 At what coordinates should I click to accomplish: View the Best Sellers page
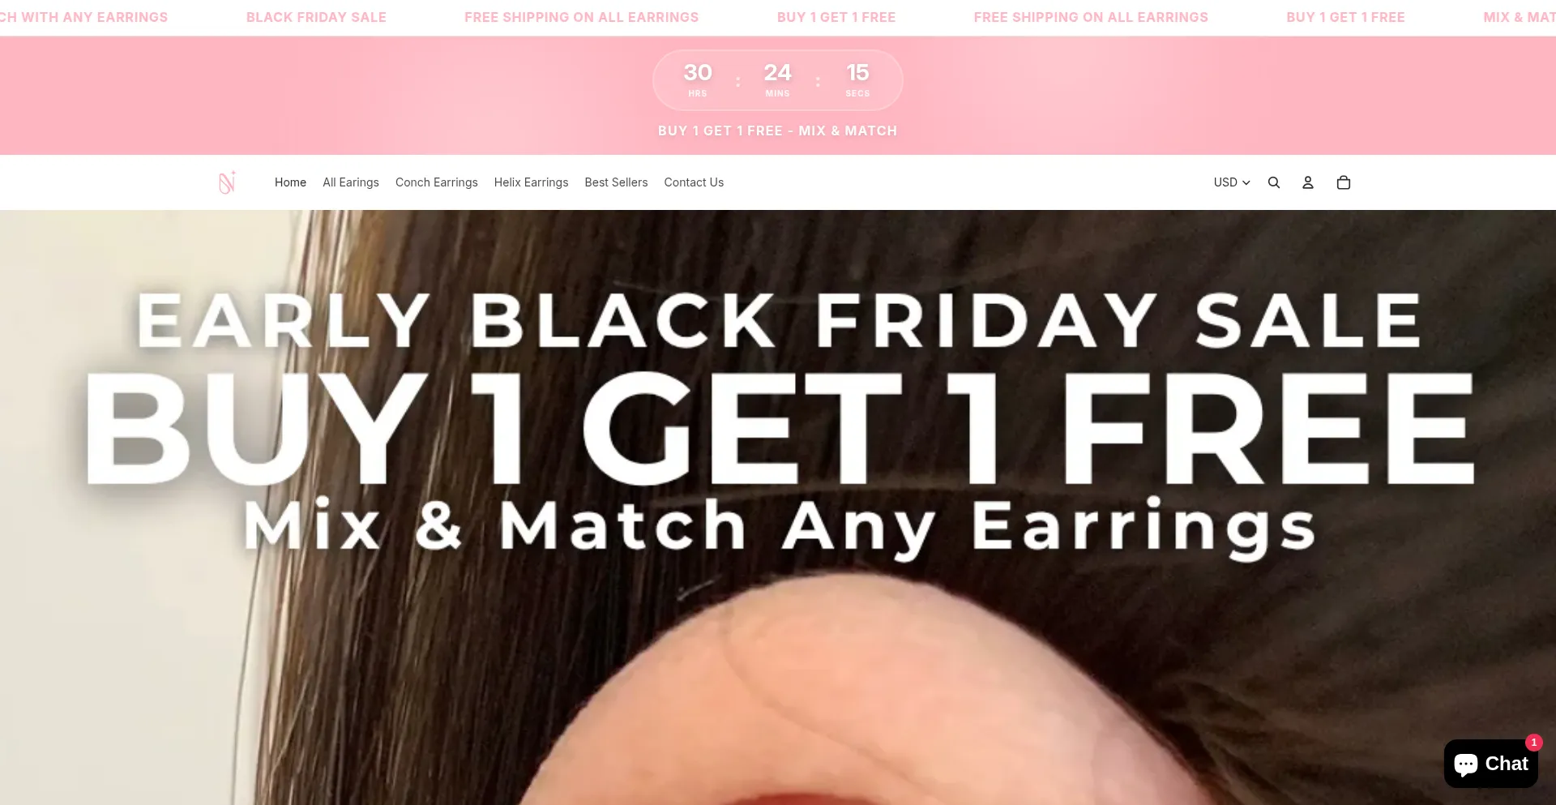[x=616, y=182]
